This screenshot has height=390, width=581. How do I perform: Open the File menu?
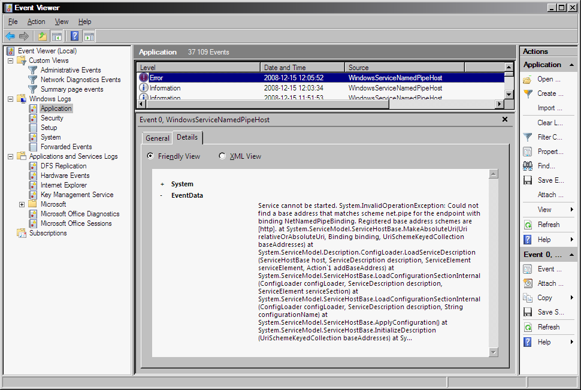pyautogui.click(x=13, y=22)
